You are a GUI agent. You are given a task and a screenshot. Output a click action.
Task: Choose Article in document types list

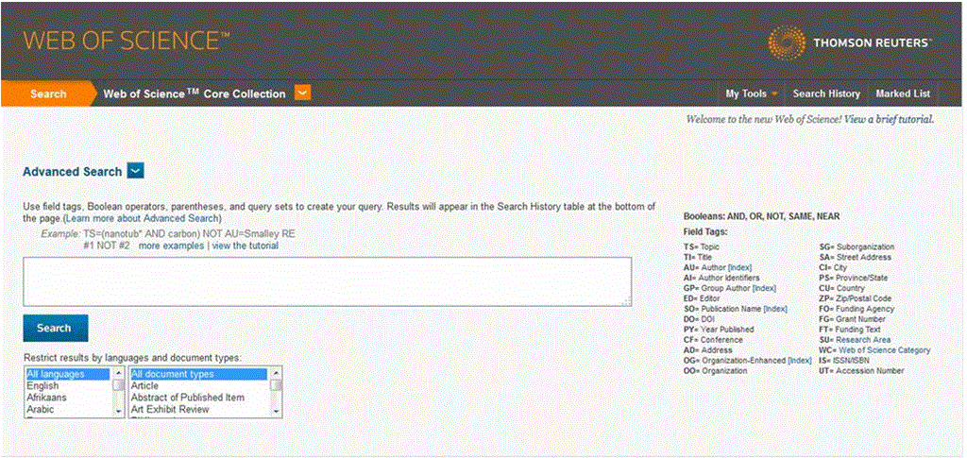pos(144,386)
